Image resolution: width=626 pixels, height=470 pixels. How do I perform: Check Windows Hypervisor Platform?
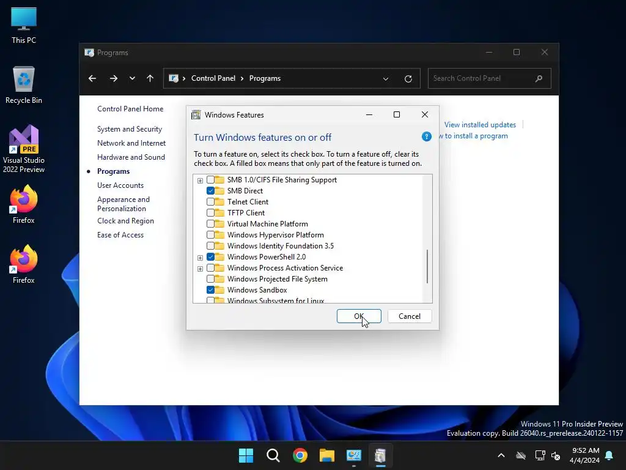coord(210,234)
